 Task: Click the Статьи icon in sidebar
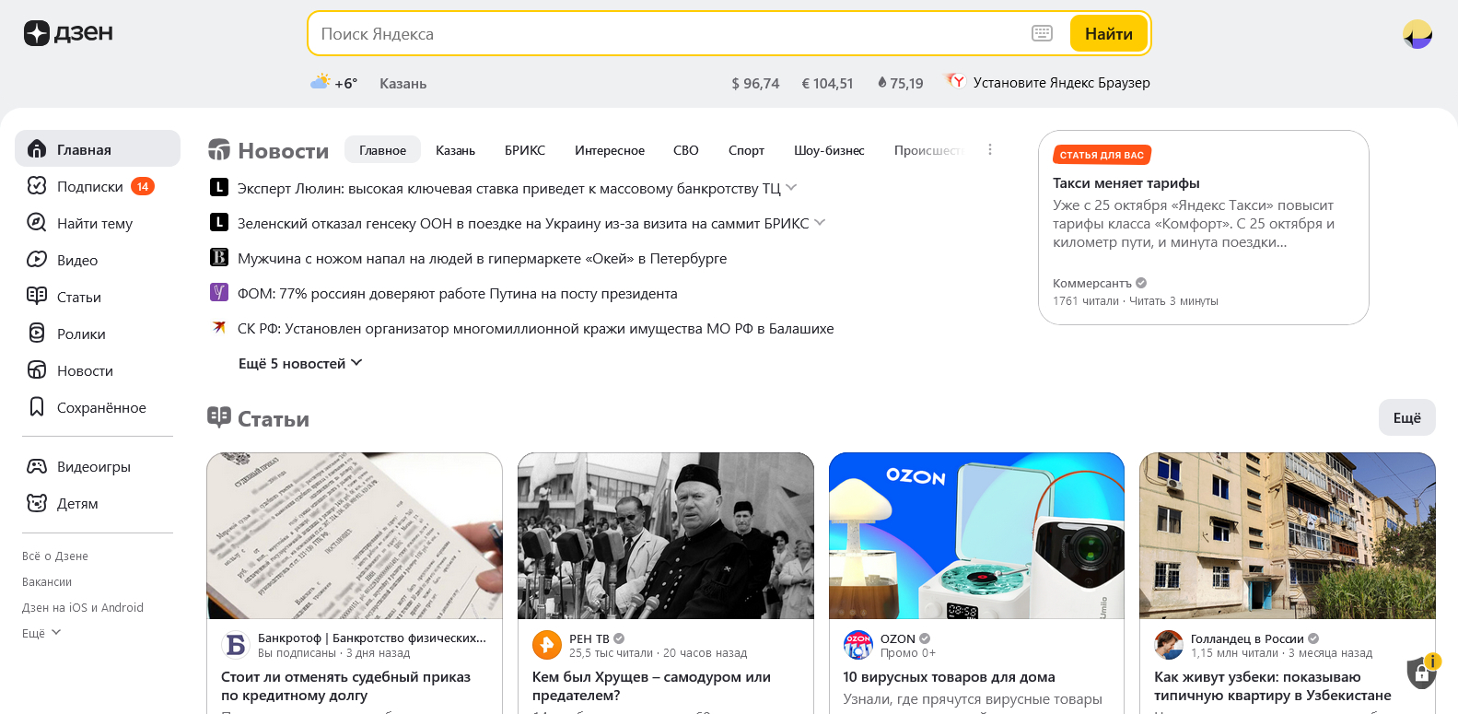click(37, 297)
